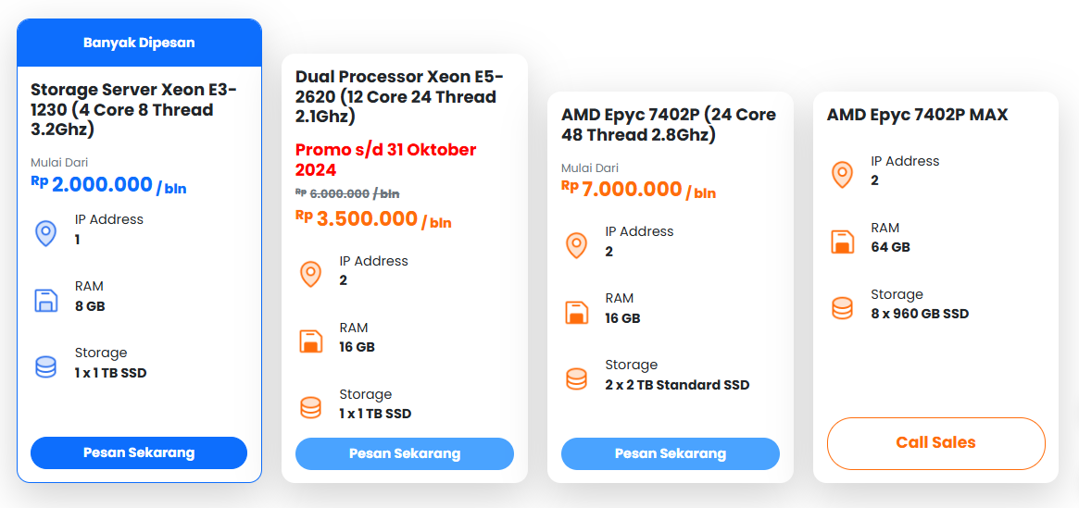Click Storage icon in AMD Epyc 7402P card
Screen dimensions: 1079x508
(576, 378)
